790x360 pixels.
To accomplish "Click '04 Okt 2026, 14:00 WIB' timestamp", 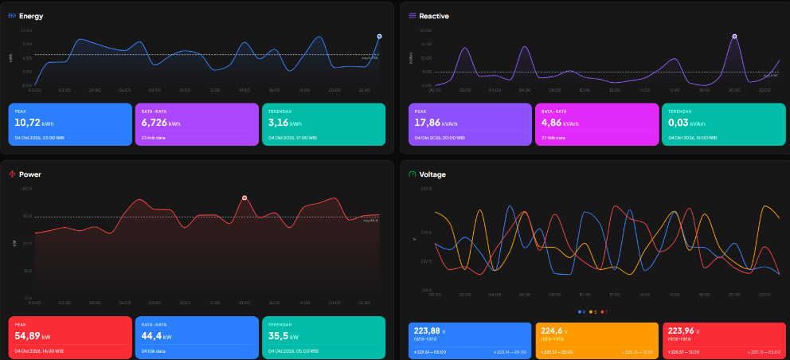I will [39, 351].
